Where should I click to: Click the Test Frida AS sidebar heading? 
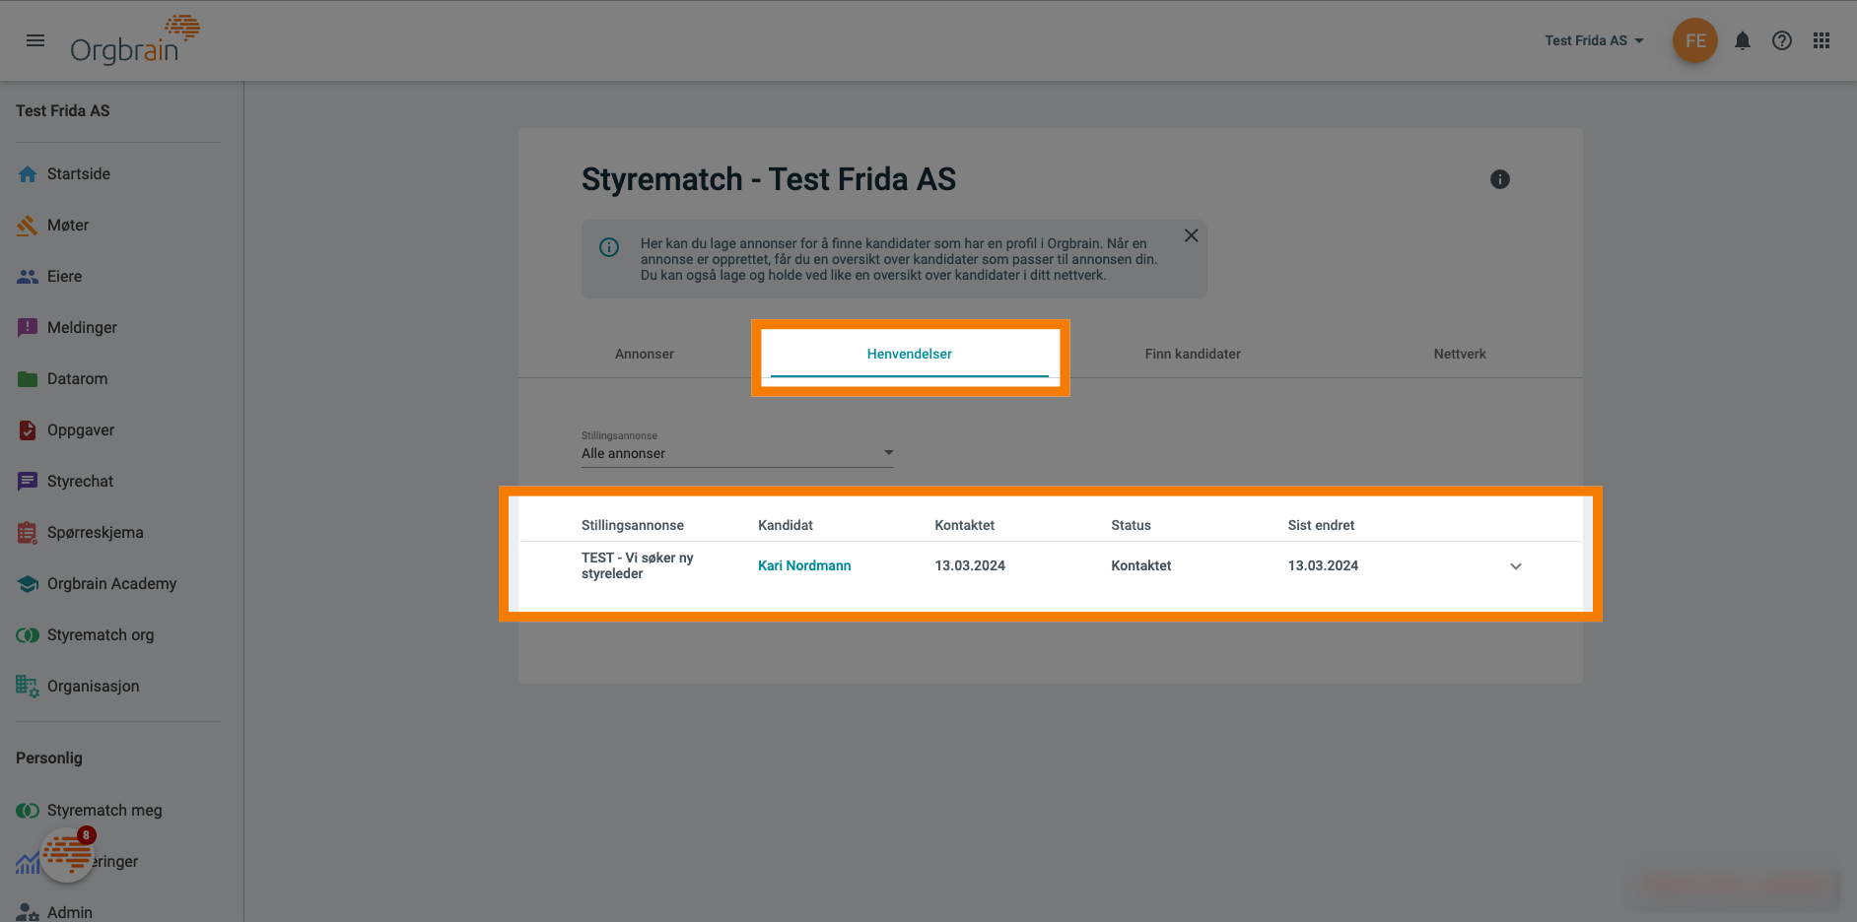63,111
